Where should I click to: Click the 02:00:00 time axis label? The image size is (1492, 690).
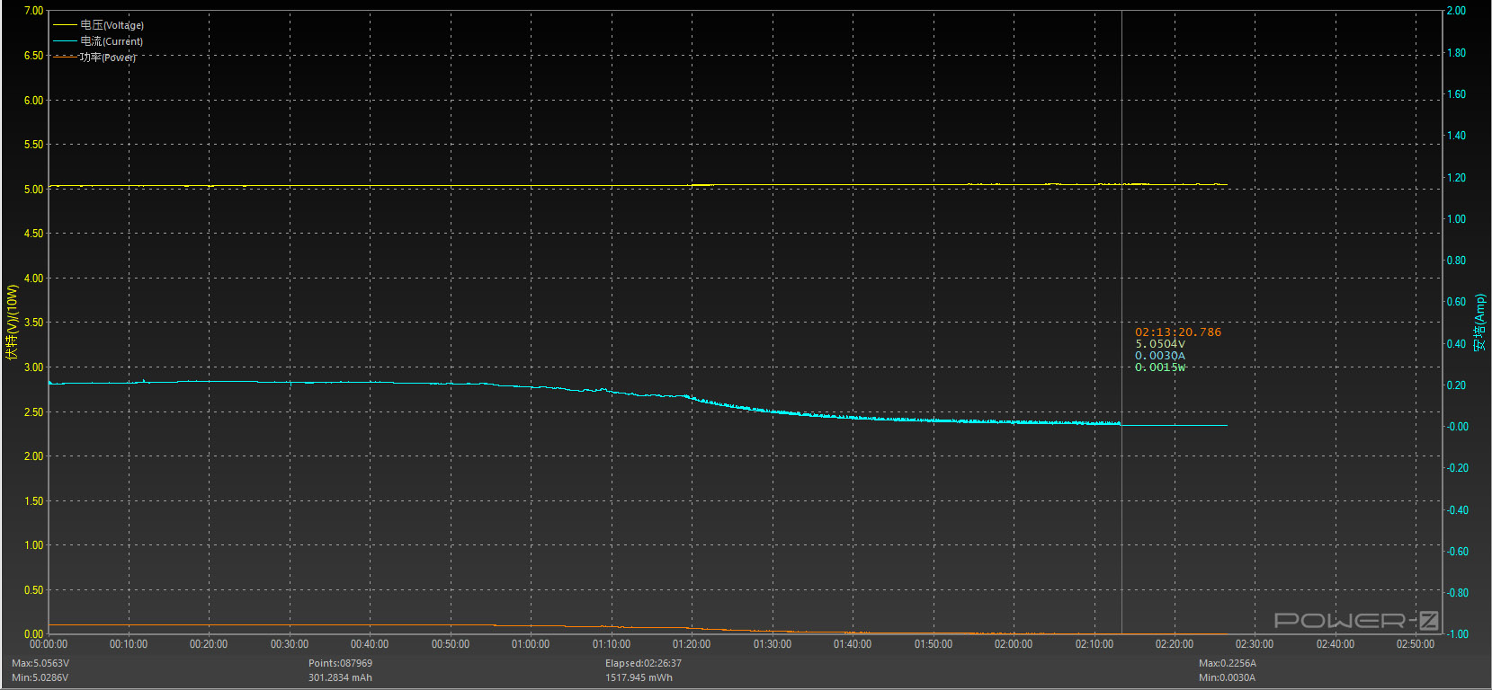pyautogui.click(x=1014, y=644)
